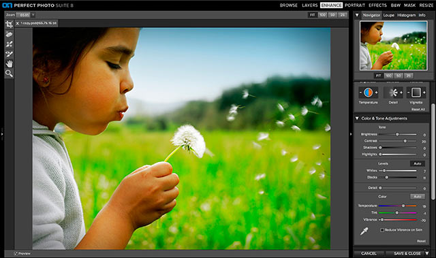The image size is (436, 258).
Task: Click FIT under Navigator preview
Action: pos(379,76)
